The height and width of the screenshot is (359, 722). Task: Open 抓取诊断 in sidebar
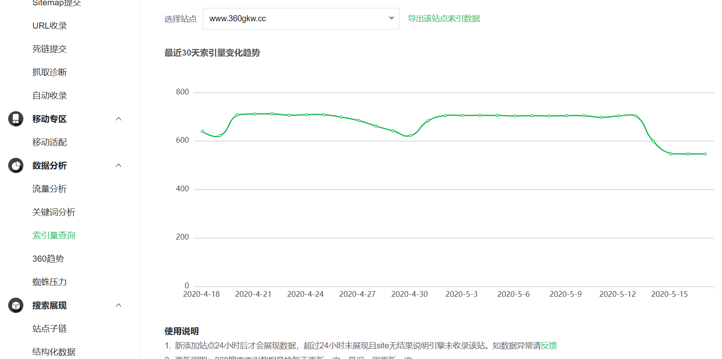[x=50, y=72]
